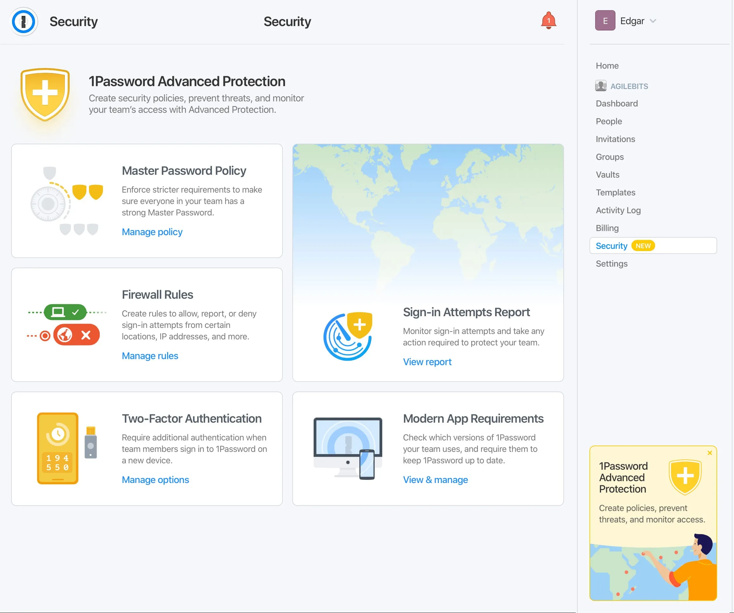The width and height of the screenshot is (734, 613).
Task: Click the Sign-in Attempts Report heading
Action: 466,312
